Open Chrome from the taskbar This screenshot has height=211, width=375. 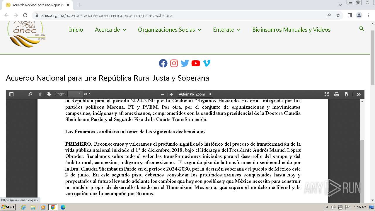pyautogui.click(x=53, y=207)
